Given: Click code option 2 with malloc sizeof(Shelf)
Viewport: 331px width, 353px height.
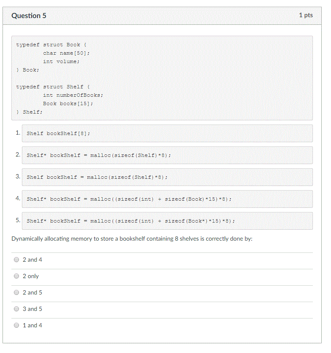Looking at the screenshot, I should click(x=99, y=155).
